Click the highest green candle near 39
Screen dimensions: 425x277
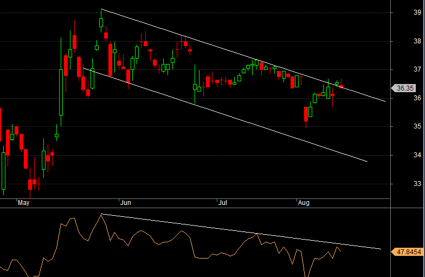click(x=101, y=23)
